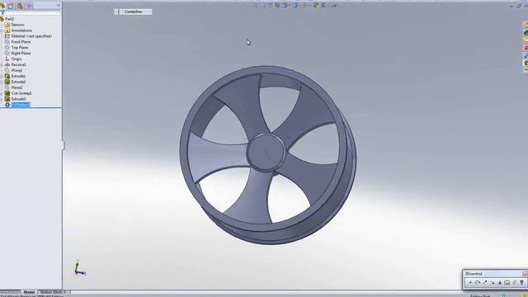
Task: Open Custom Properties task pane tab
Action: (x=526, y=69)
